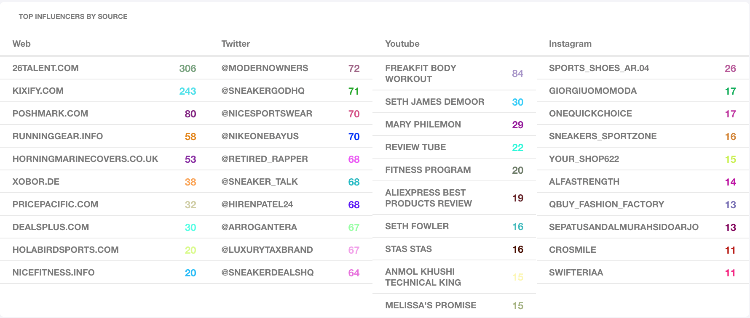Click the Web column header

pos(21,44)
